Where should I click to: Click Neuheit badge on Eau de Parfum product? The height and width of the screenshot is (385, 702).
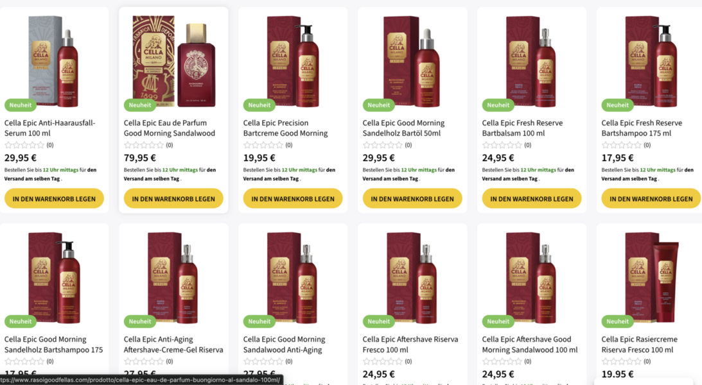140,105
